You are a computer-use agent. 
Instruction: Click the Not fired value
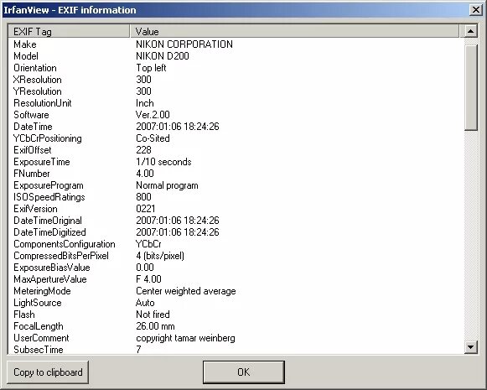coord(153,315)
